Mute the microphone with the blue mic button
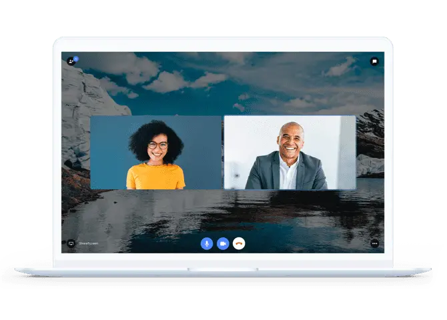The width and height of the screenshot is (447, 320). (207, 243)
